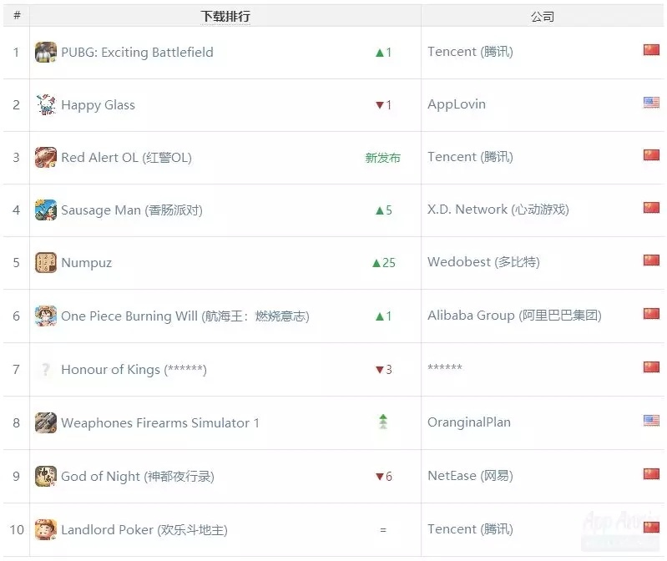Click the Weaphones Firearms Simulator app icon

[46, 422]
